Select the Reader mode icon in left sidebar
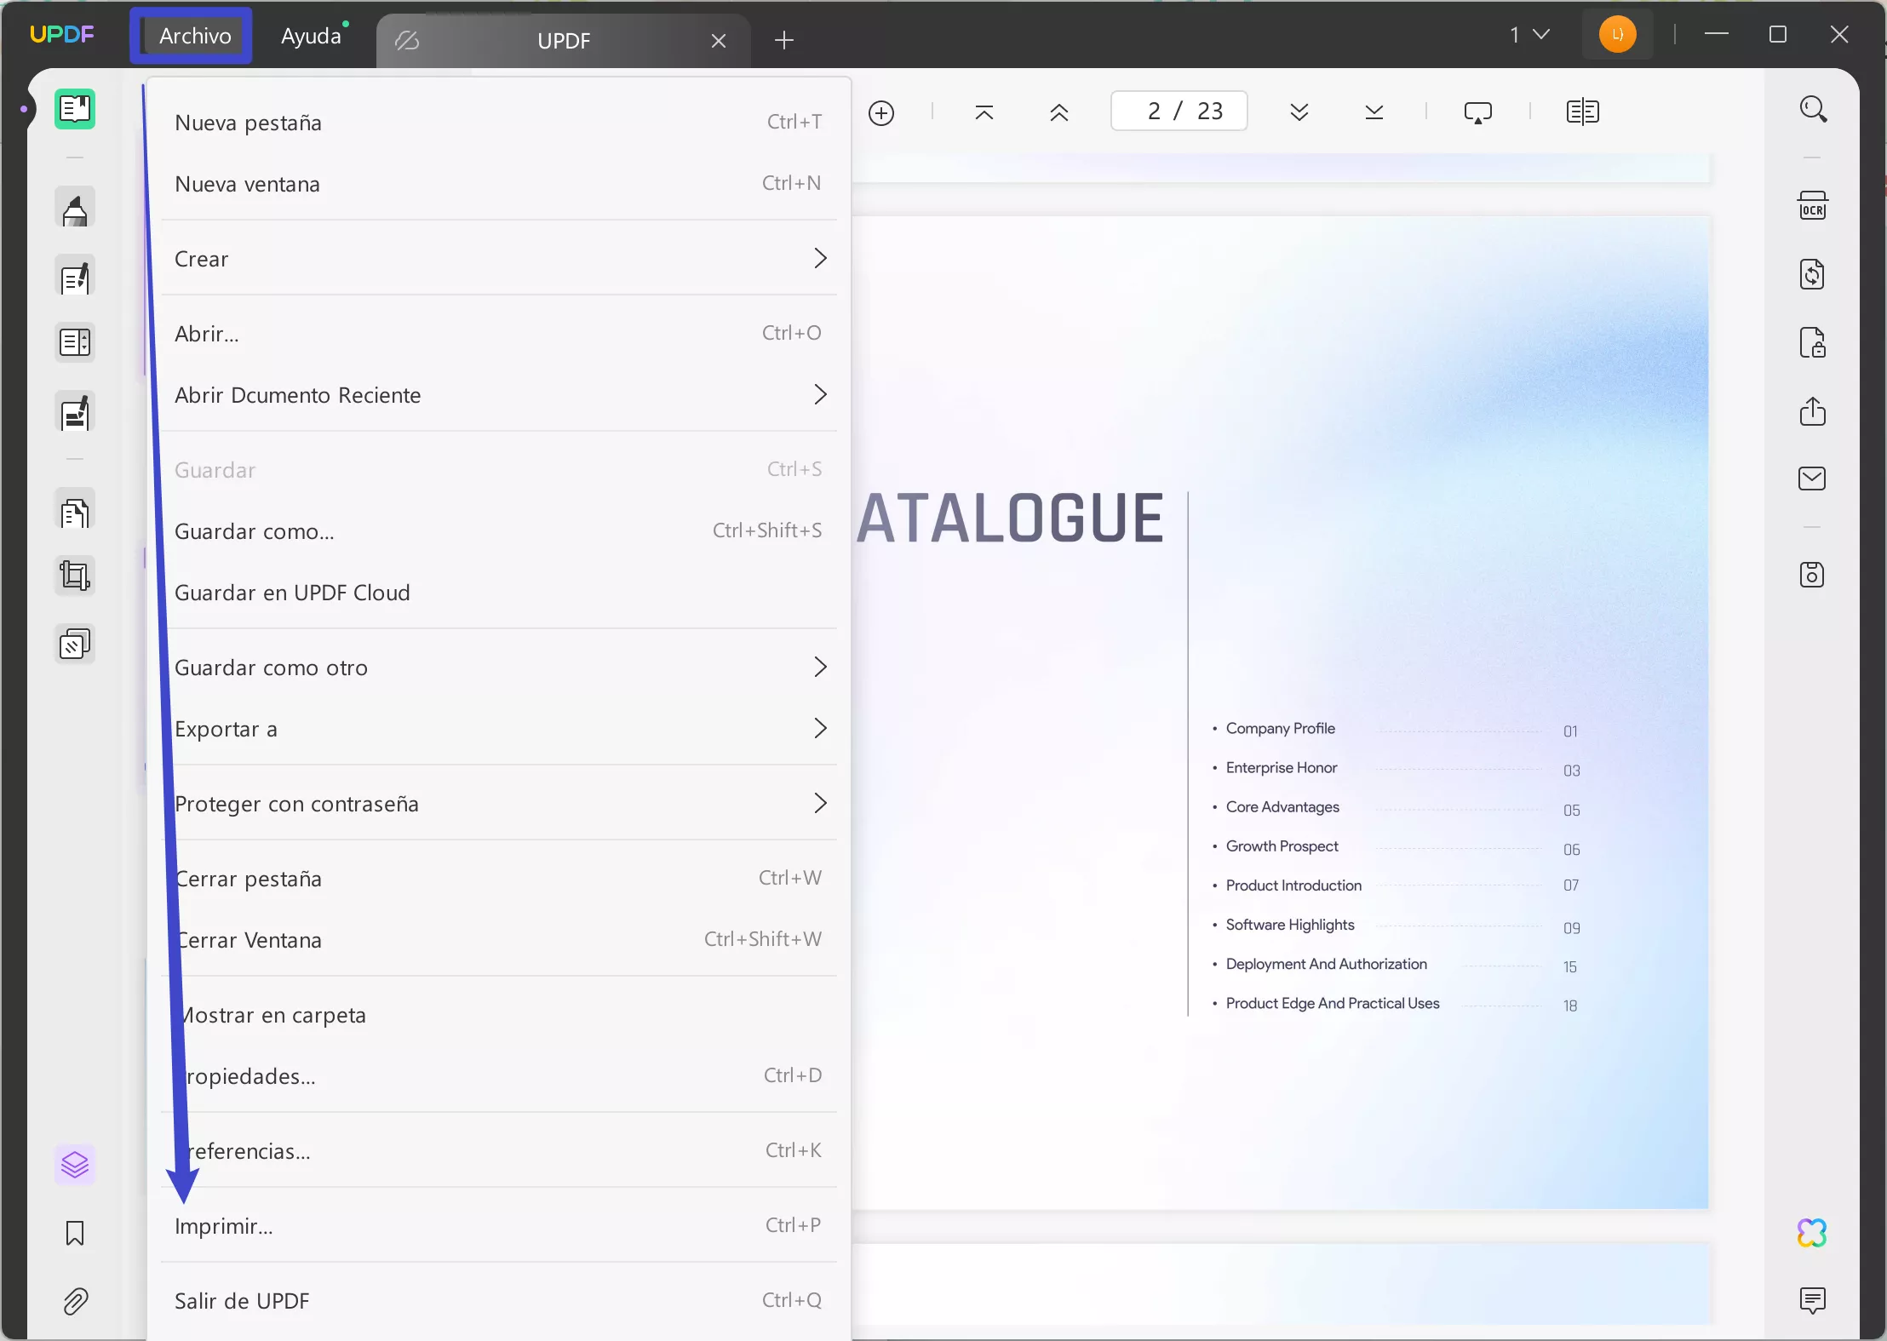Screen dimensions: 1887x1341 (x=75, y=109)
